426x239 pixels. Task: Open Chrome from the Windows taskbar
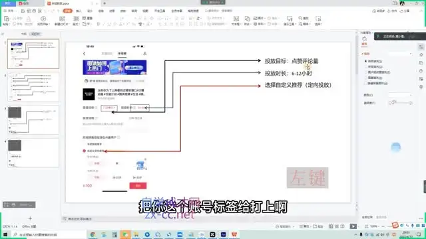click(93, 234)
